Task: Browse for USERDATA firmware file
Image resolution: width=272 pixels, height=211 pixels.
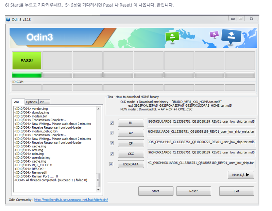Action: (x=131, y=164)
